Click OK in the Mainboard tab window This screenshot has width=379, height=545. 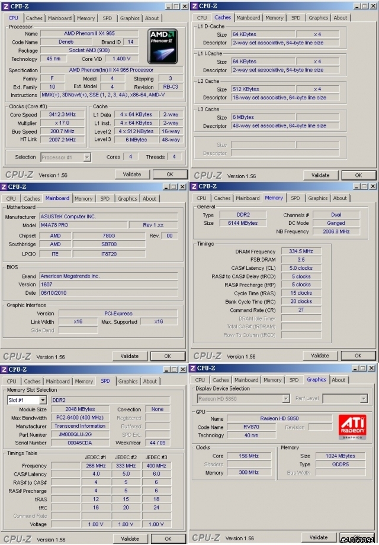(x=168, y=356)
